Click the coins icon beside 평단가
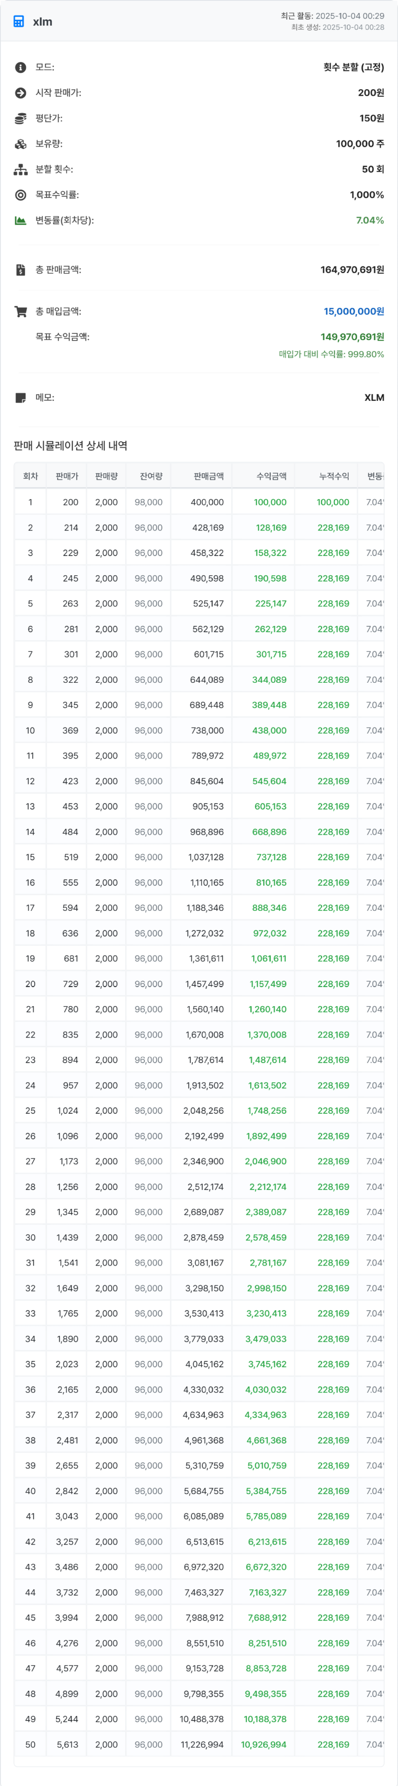The width and height of the screenshot is (398, 1786). (x=21, y=119)
